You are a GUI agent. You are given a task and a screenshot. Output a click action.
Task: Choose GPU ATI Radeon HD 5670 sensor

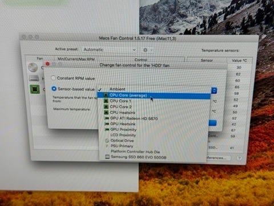(154, 118)
